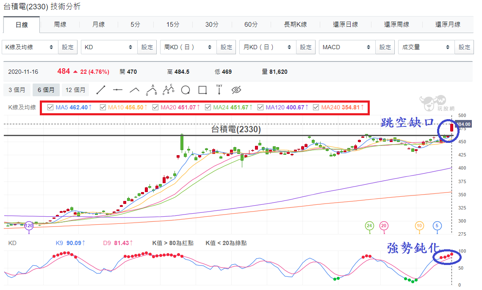Click the opening price 開 470
Image resolution: width=482 pixels, height=290 pixels.
point(128,72)
